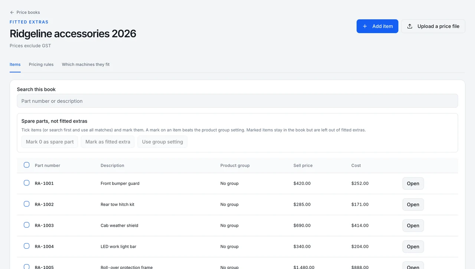Click the Rear tow hitch kit description
The width and height of the screenshot is (475, 269).
(118, 205)
